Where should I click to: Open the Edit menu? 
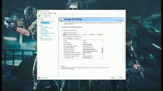[x=41, y=13]
